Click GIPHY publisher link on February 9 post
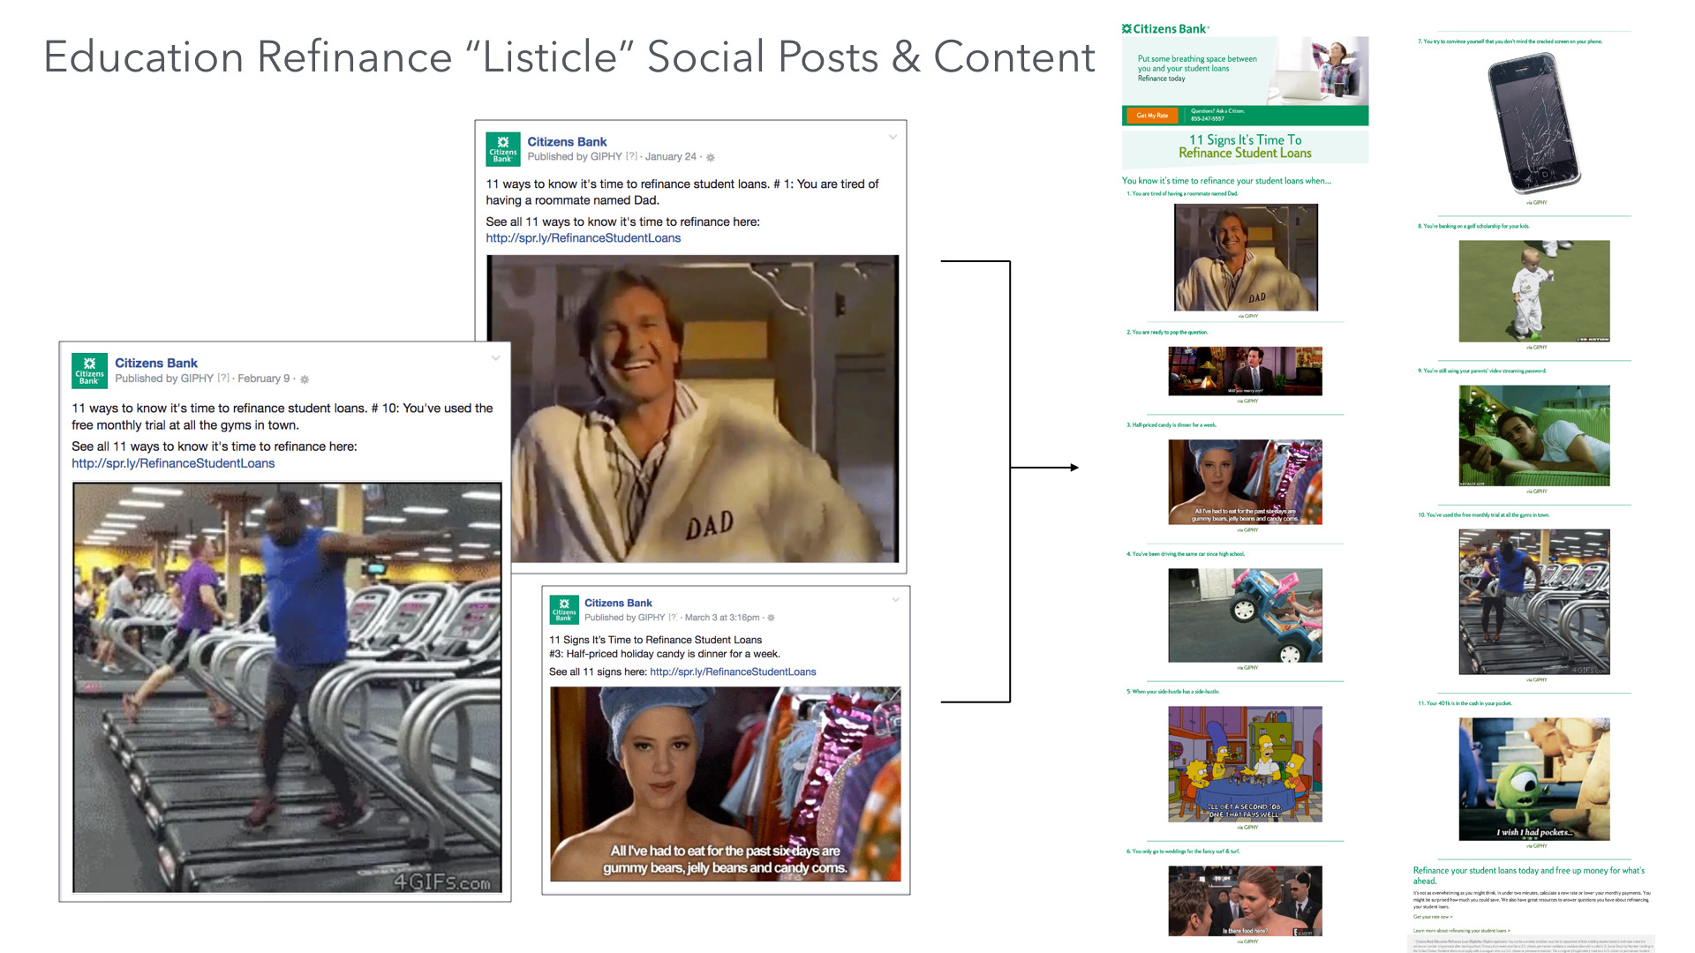This screenshot has width=1695, height=953. [x=197, y=379]
